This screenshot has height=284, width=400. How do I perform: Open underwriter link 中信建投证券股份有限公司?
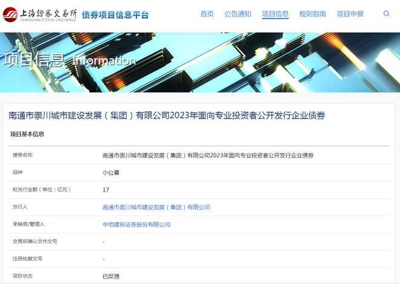(136, 224)
